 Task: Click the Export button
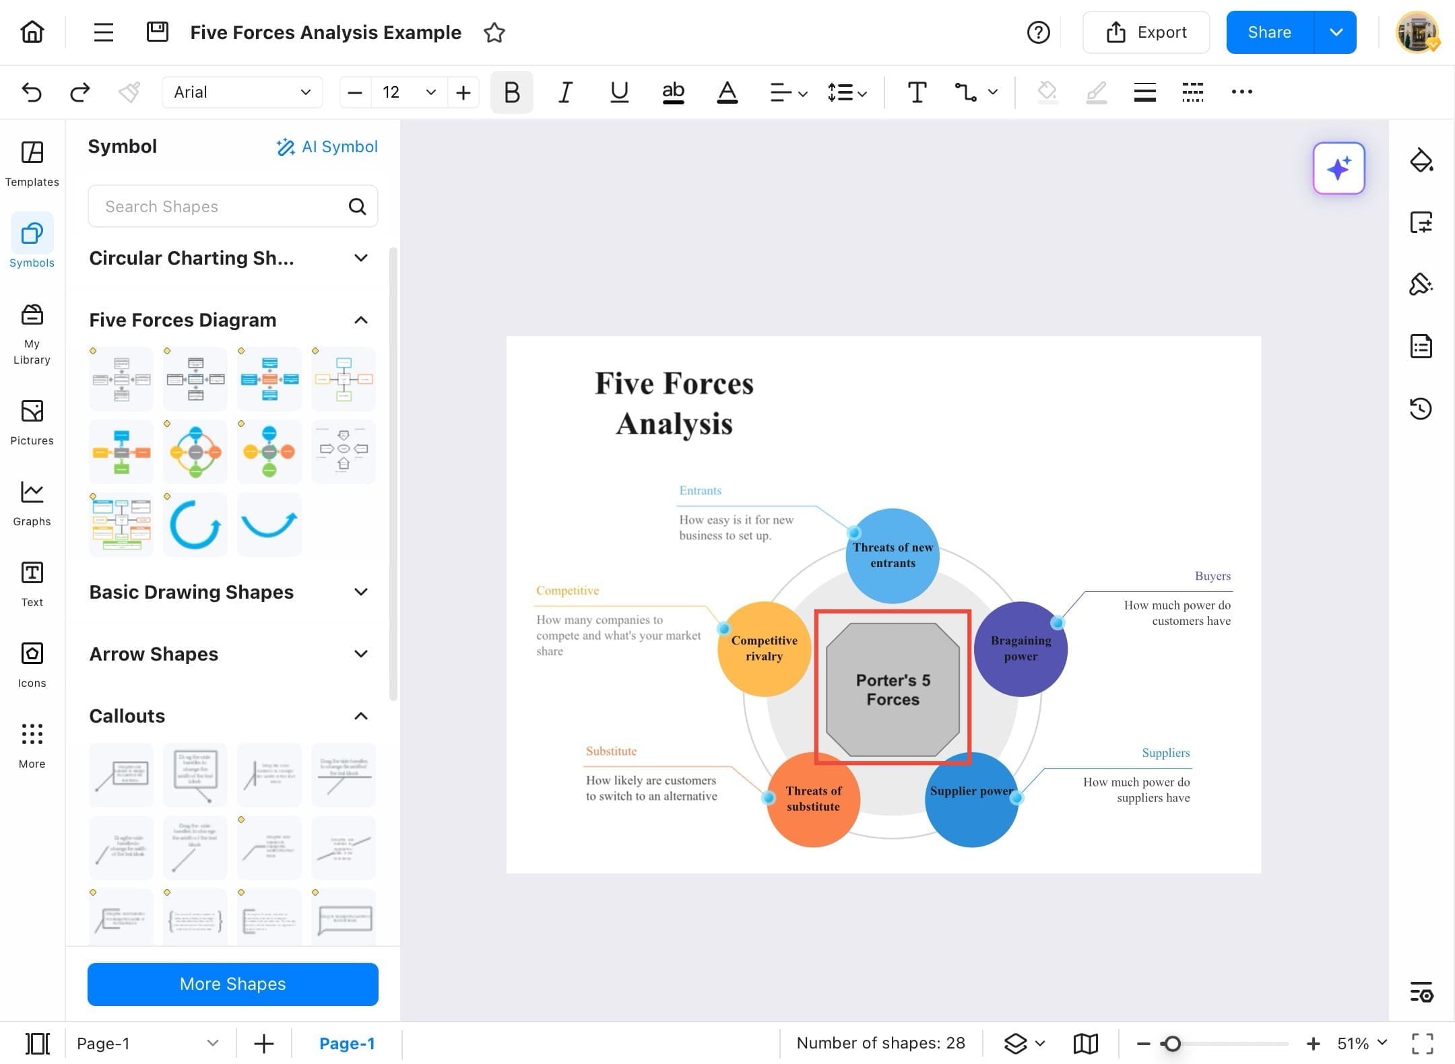tap(1146, 32)
